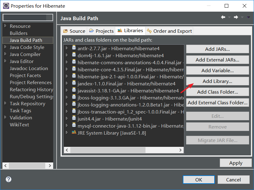Expand the antlr-2.7.7.jar tree entry

(x=67, y=47)
